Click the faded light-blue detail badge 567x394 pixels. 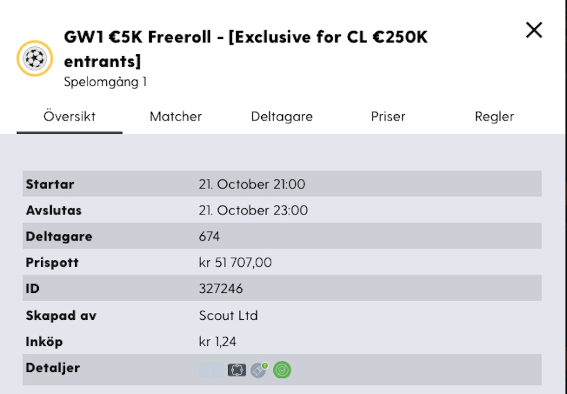pyautogui.click(x=211, y=369)
